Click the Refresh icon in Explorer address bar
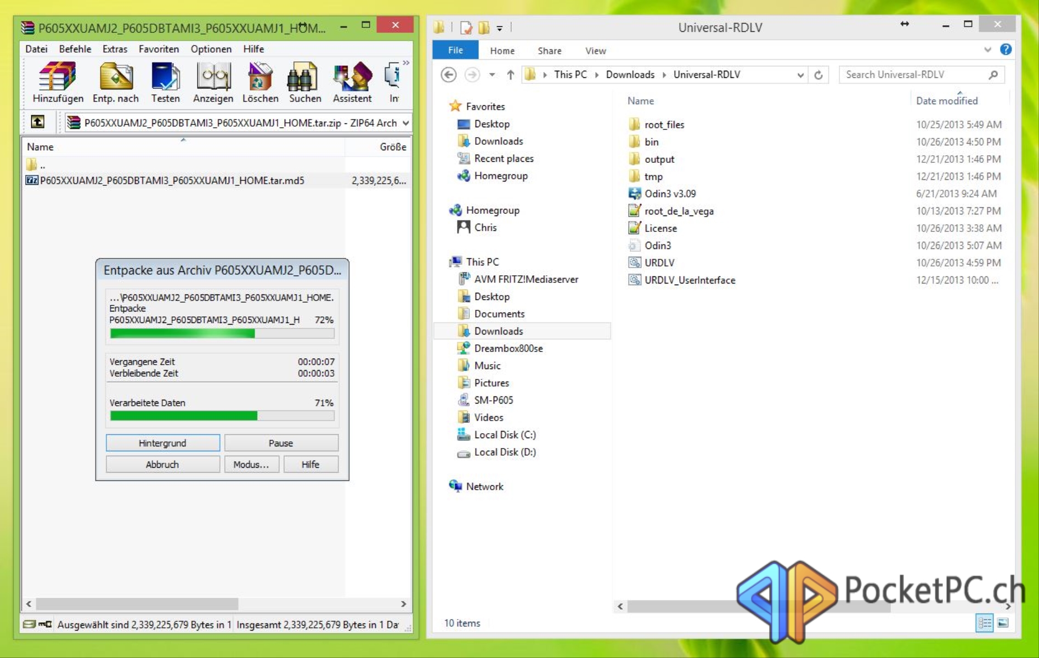 click(x=818, y=75)
